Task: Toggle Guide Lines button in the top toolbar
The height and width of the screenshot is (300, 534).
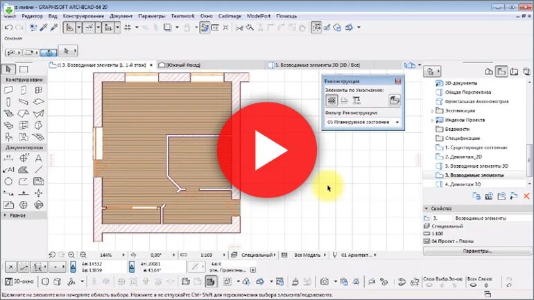Action: [69, 28]
